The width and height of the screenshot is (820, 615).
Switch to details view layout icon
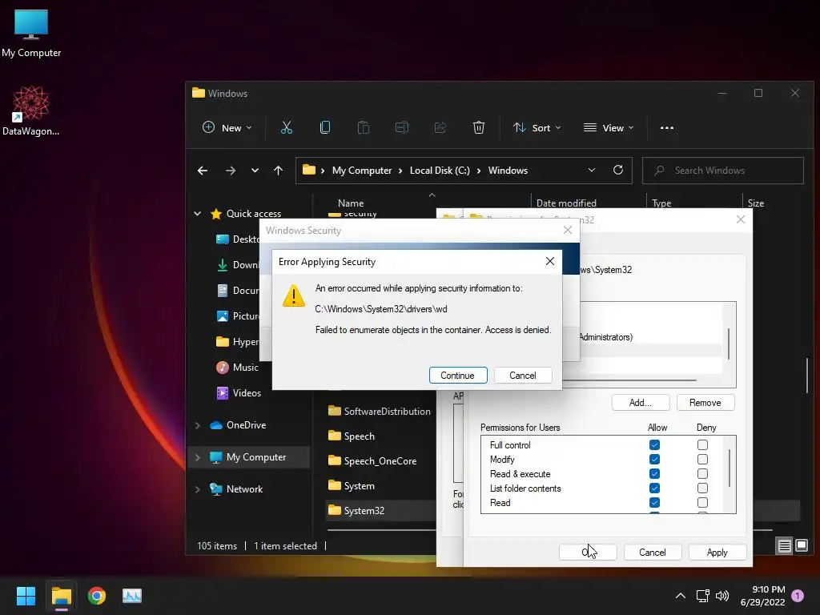[785, 546]
